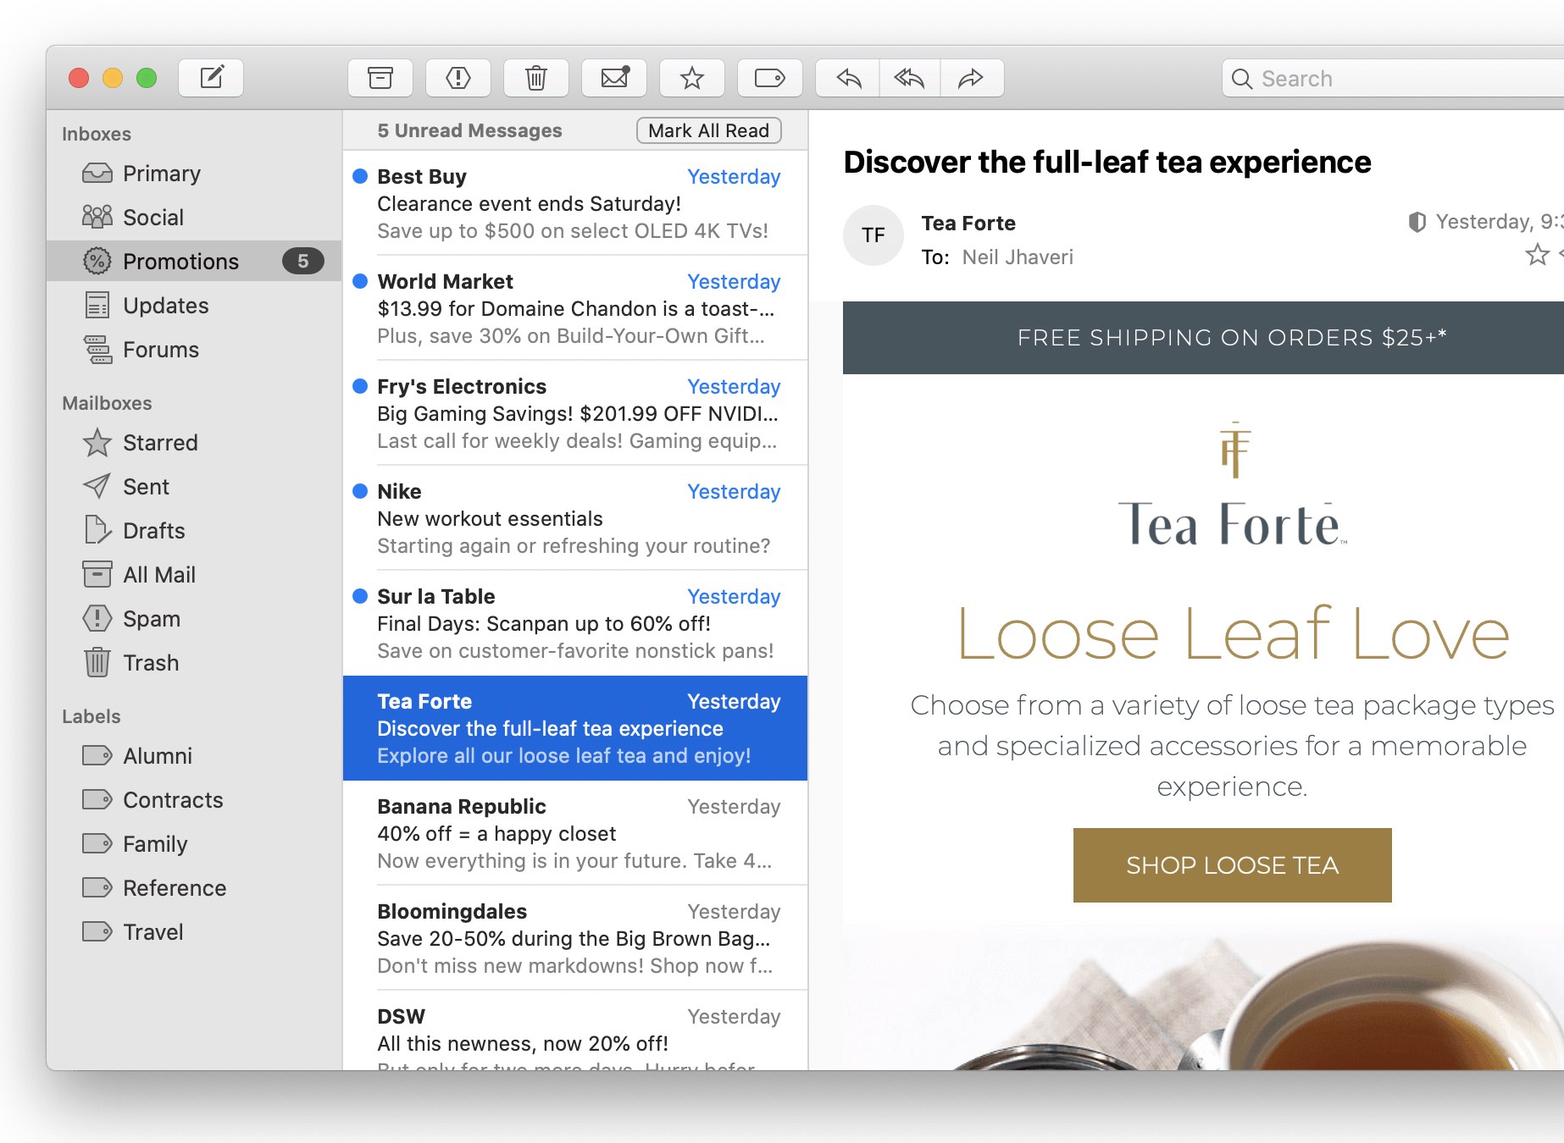Select the Reference label
This screenshot has width=1564, height=1143.
pyautogui.click(x=194, y=888)
